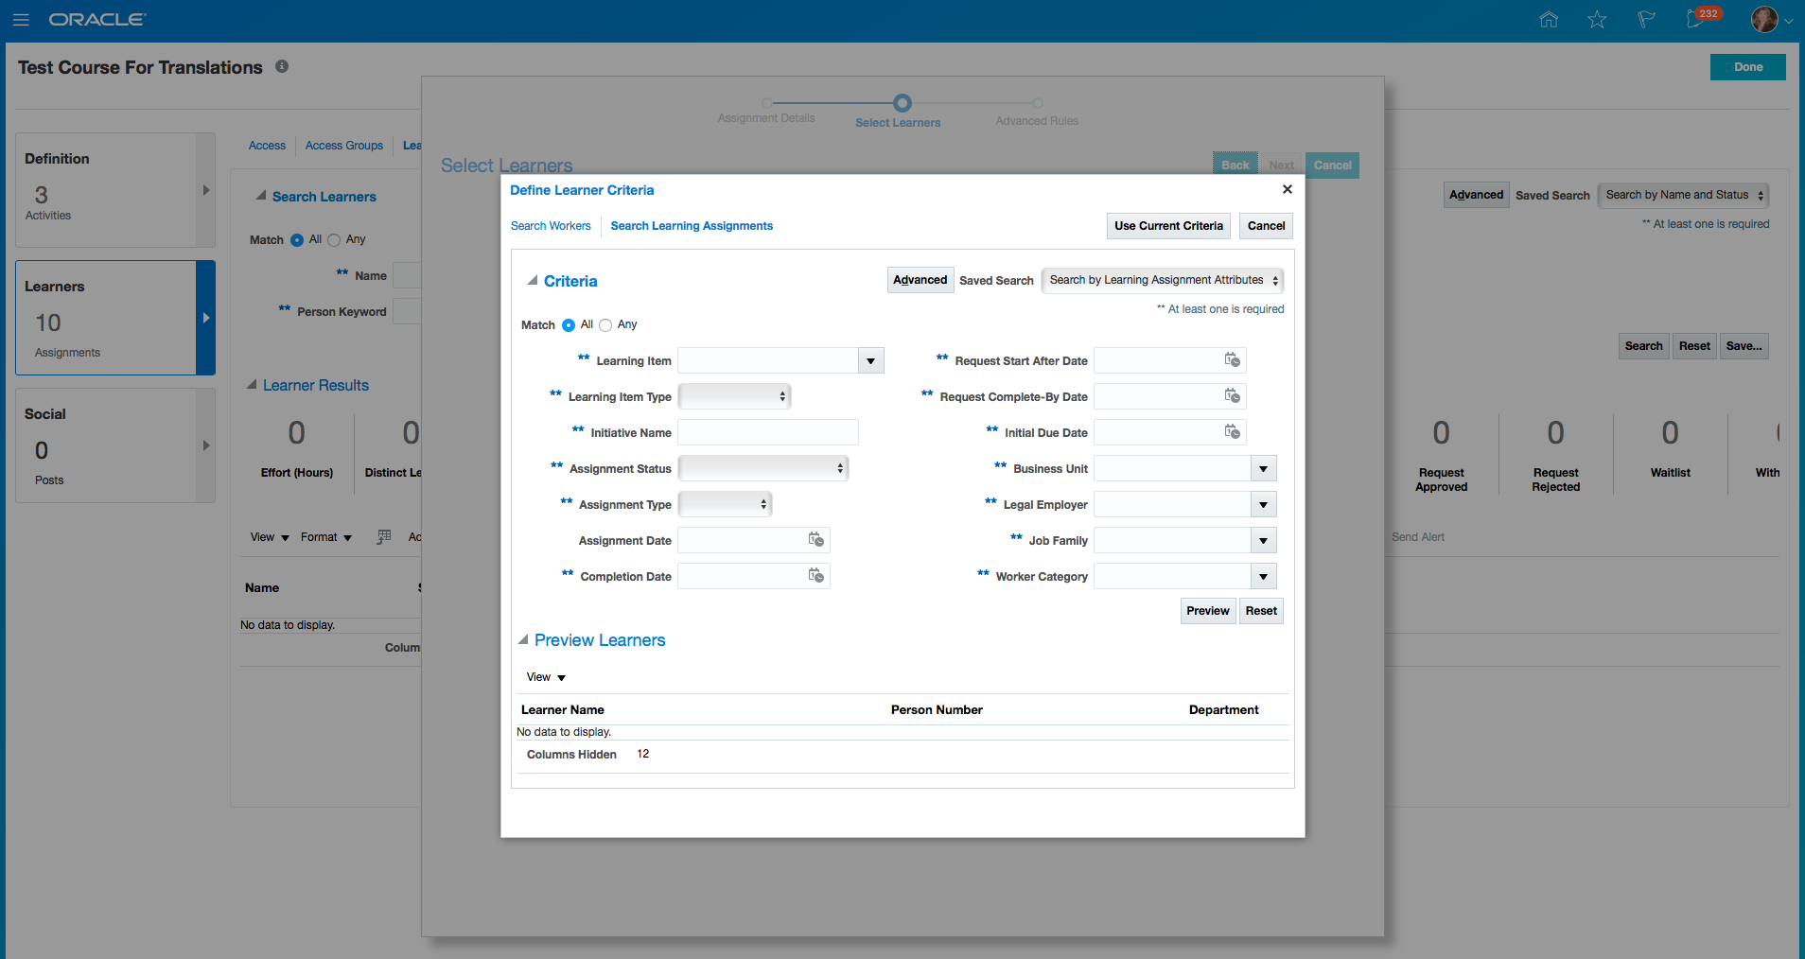Screen dimensions: 1805x959
Task: Open the Business Unit dropdown arrow
Action: 1264,468
